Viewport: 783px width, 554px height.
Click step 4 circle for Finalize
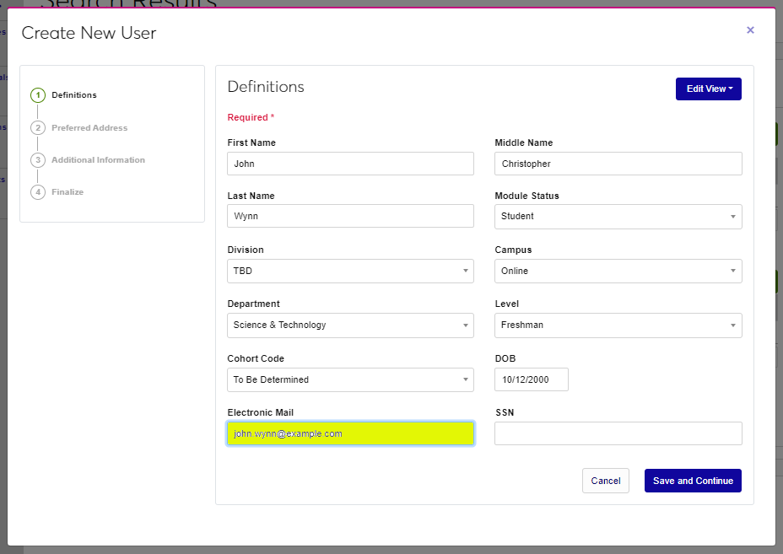pyautogui.click(x=38, y=192)
